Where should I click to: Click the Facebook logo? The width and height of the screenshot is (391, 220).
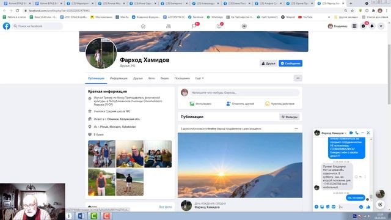click(x=7, y=26)
